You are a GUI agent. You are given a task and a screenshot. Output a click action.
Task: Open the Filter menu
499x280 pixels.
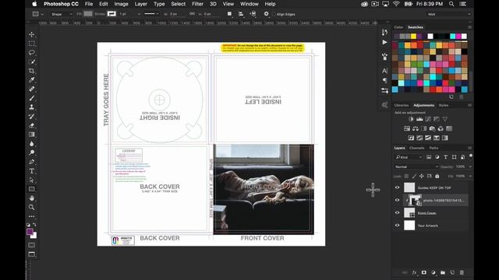point(197,4)
